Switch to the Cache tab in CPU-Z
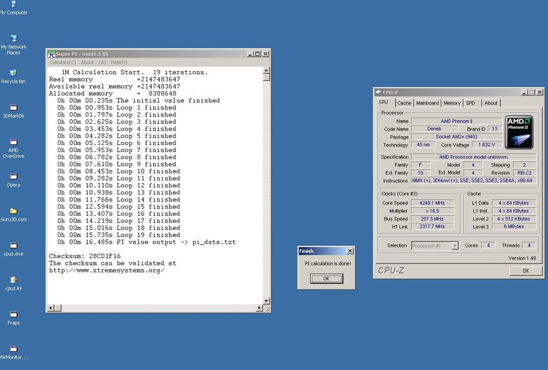This screenshot has height=370, width=548. (404, 103)
